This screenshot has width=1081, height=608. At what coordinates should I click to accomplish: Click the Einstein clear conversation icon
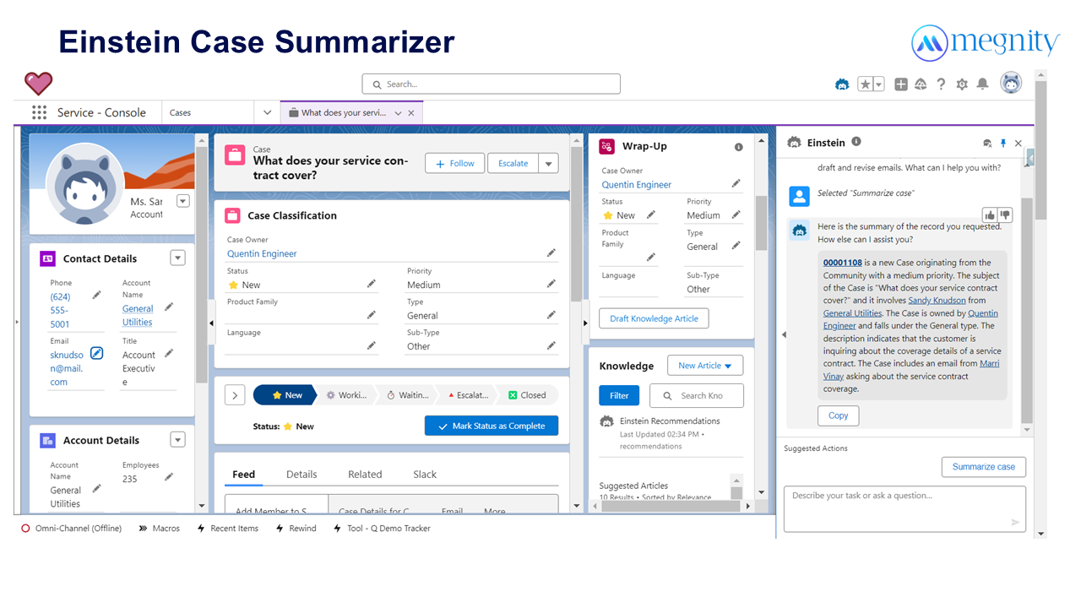(x=987, y=144)
